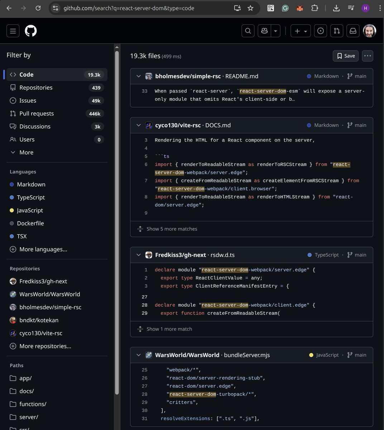Collapse the cyco130/vite-rsc result
The height and width of the screenshot is (430, 384).
pyautogui.click(x=139, y=125)
